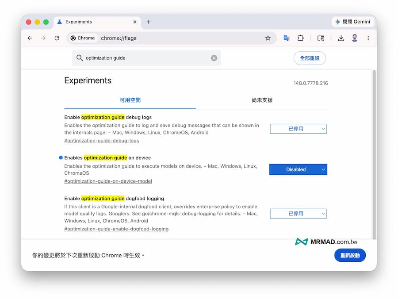Click the Chrome site info chip

(83, 38)
